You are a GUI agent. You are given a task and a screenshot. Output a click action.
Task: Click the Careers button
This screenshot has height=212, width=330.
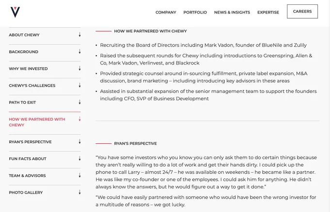tap(302, 12)
